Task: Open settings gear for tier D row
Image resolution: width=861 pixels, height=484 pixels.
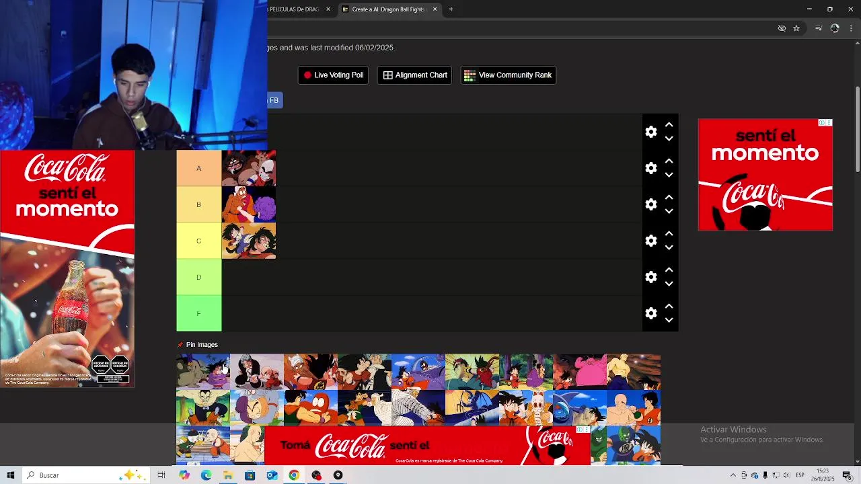Action: 650,277
